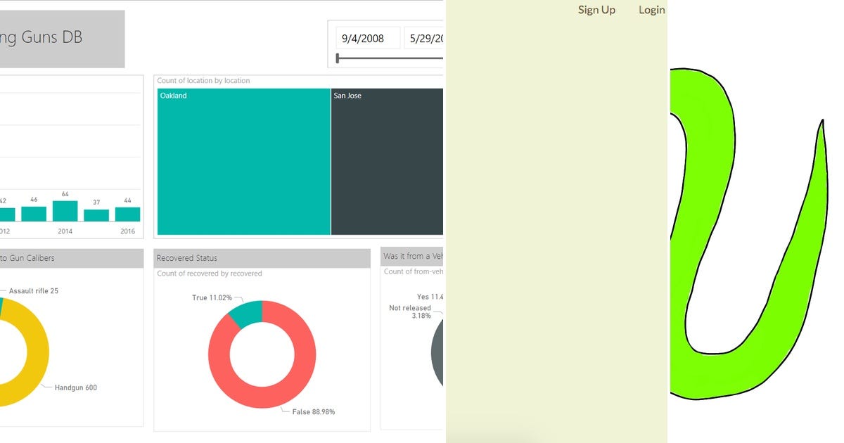Click the end date field 5/29
Viewport: 844px width, 443px height.
424,38
